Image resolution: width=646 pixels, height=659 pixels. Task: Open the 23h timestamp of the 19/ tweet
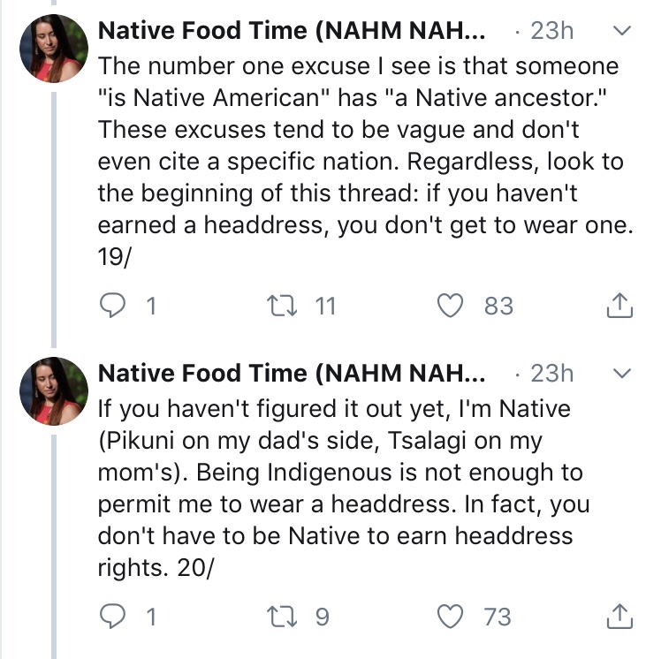[551, 31]
